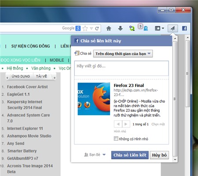Open the bookmarks menu dropdown arrow
198x176 pixels.
click(x=163, y=28)
